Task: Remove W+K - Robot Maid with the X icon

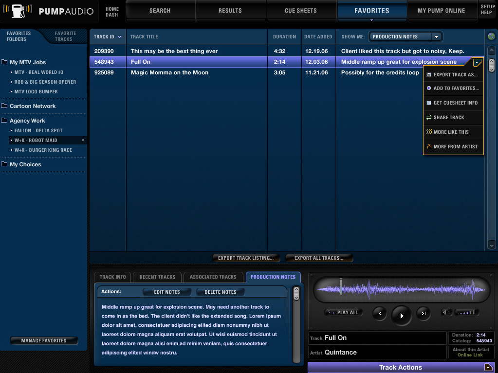Action: tap(83, 140)
